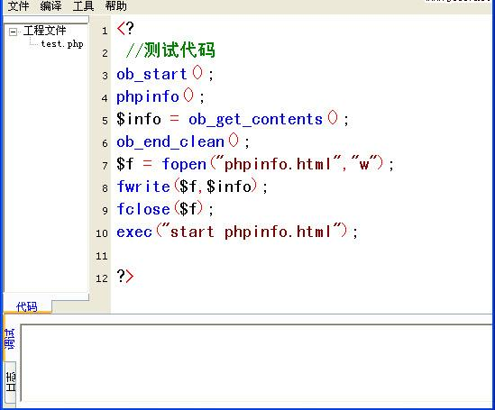Click line number 1 in the gutter

pos(105,31)
